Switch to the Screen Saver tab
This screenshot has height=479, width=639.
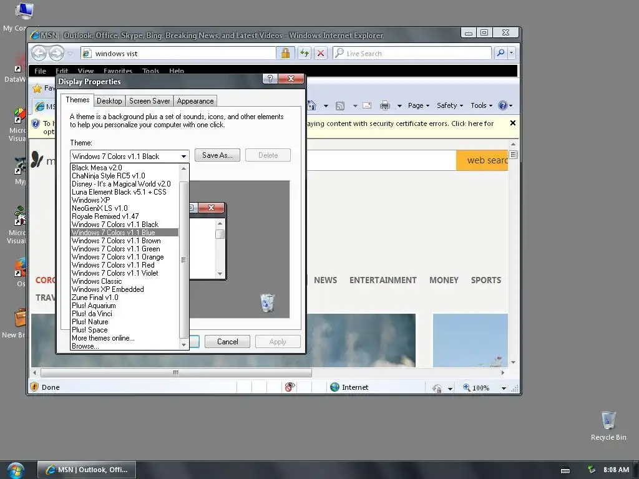pos(150,101)
